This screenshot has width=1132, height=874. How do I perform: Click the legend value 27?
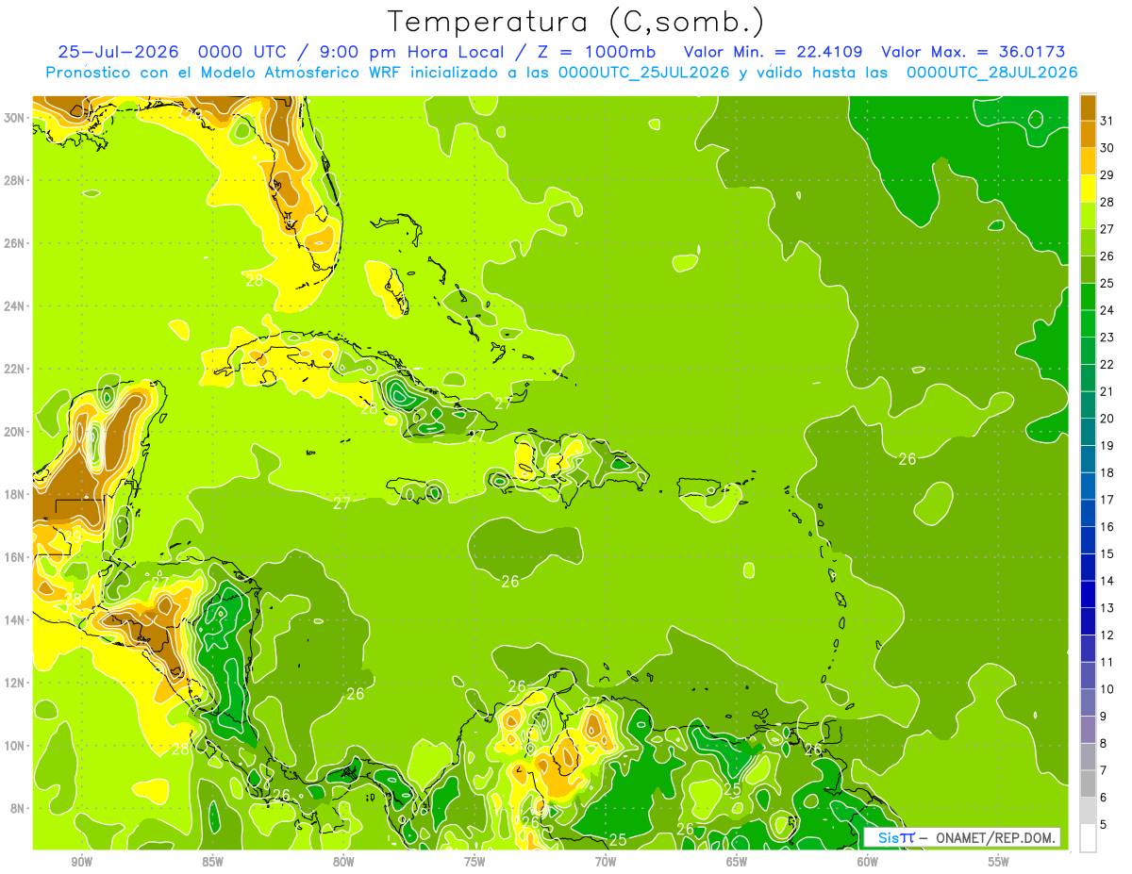1107,229
